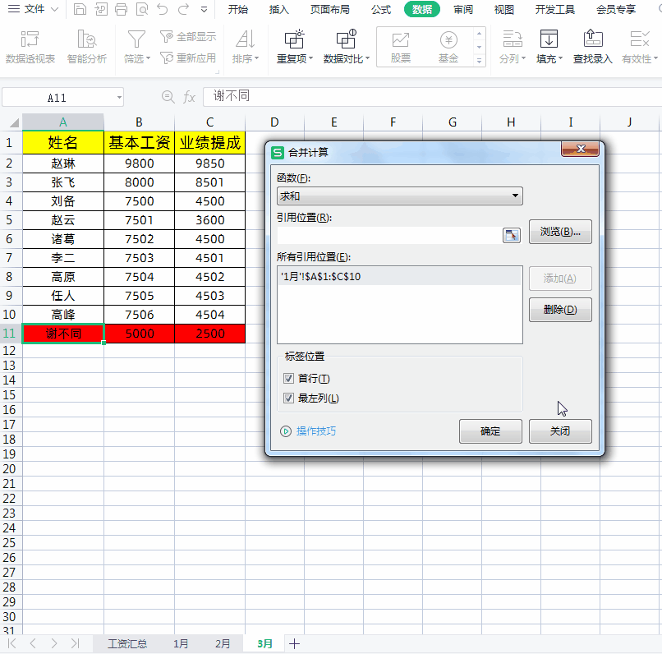Click the fx insert function icon
The height and width of the screenshot is (654, 662).
[x=189, y=98]
